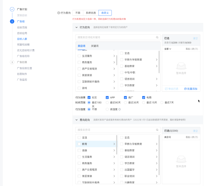The height and width of the screenshot is (186, 218).
Task: Switch to the 关键词 tab
Action: tap(95, 46)
